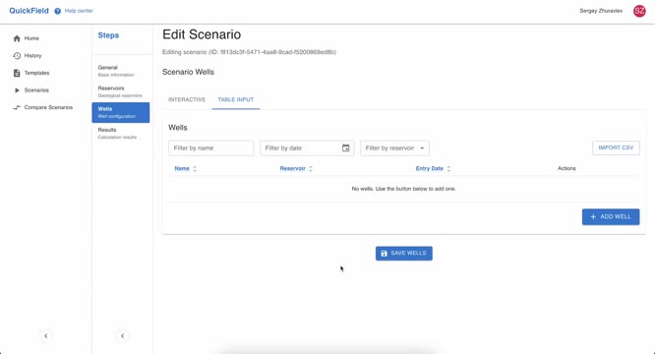
Task: Click the Templates document icon
Action: point(17,73)
